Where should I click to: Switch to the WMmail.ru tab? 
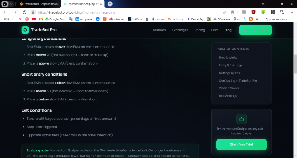(x=39, y=4)
